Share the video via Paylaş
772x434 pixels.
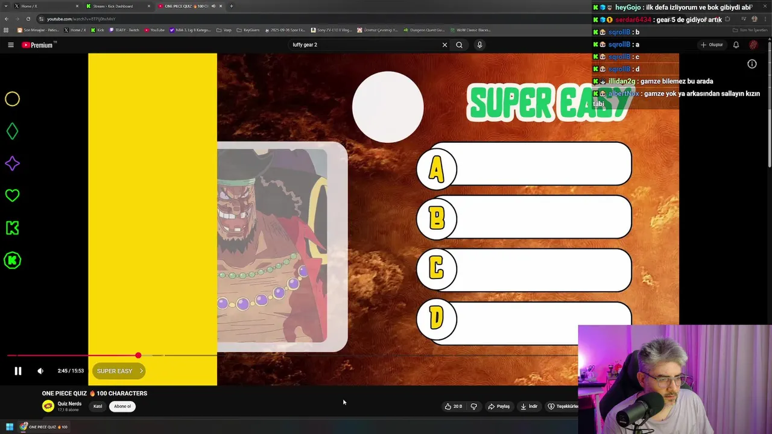click(499, 406)
